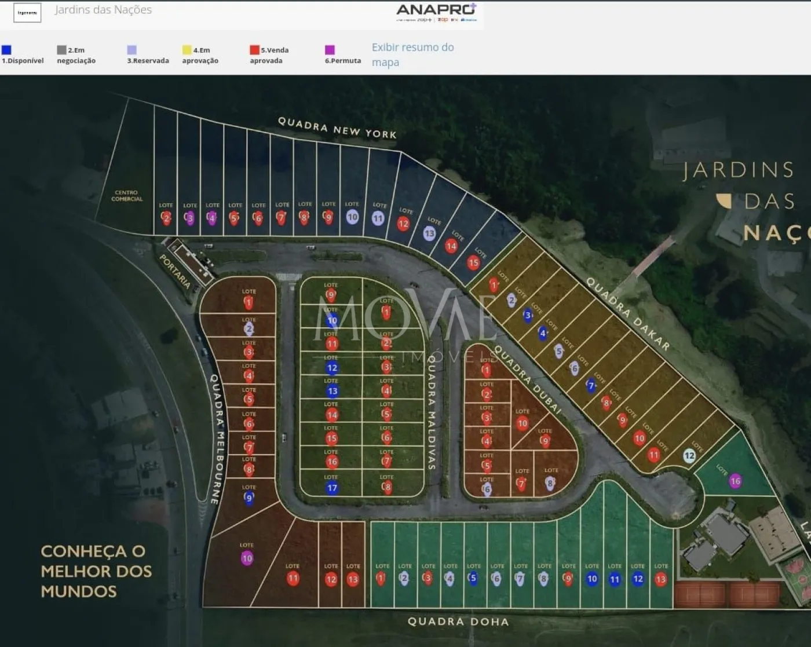Screen dimensions: 811x647
Task: Open the Exibir resumo do mapa link
Action: point(412,54)
